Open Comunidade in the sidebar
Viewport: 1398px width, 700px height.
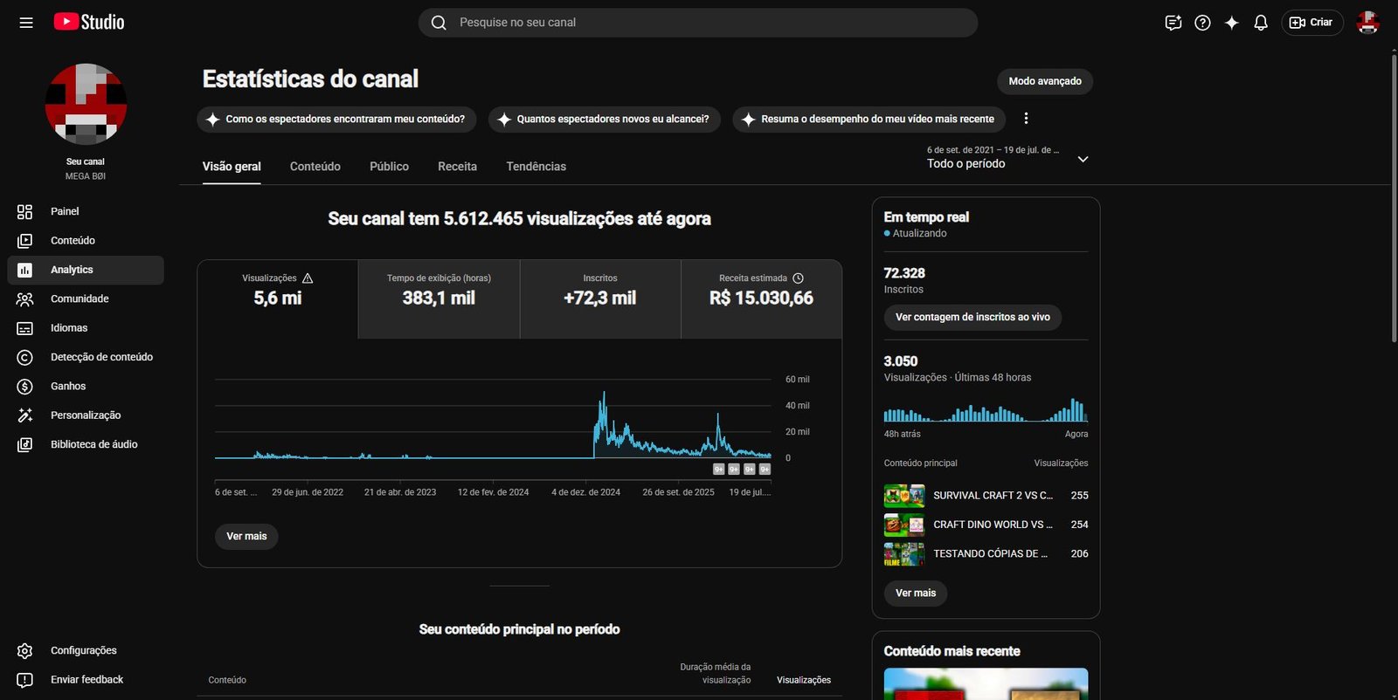pos(86,299)
